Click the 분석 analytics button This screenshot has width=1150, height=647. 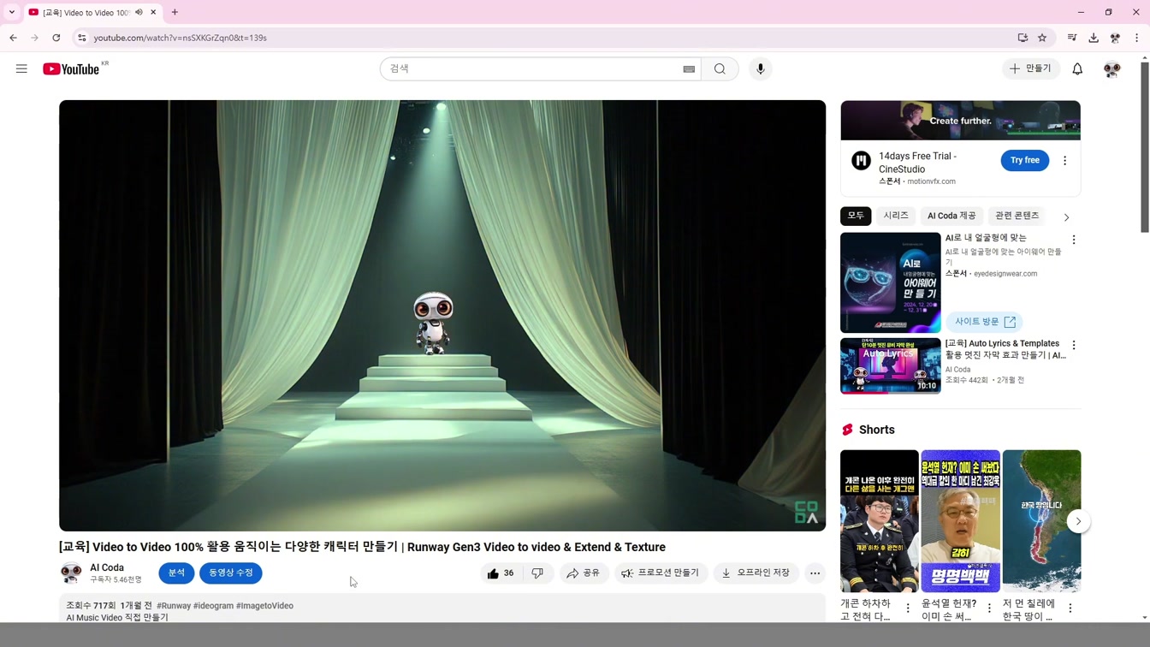176,573
